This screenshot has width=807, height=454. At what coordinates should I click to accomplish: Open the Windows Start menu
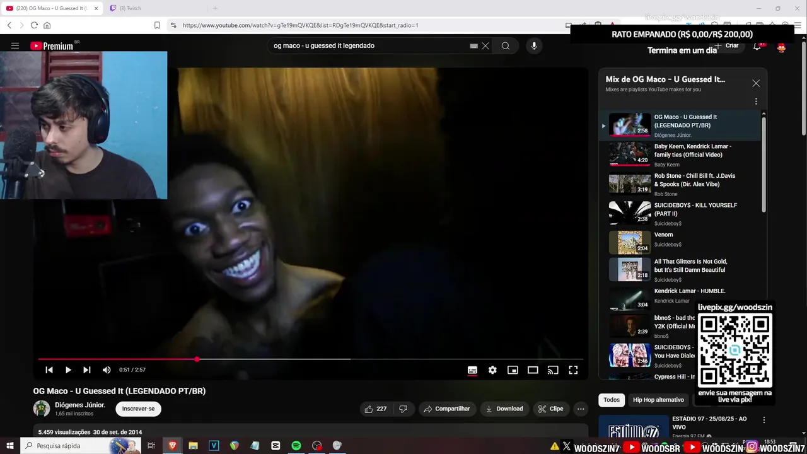pyautogui.click(x=10, y=446)
